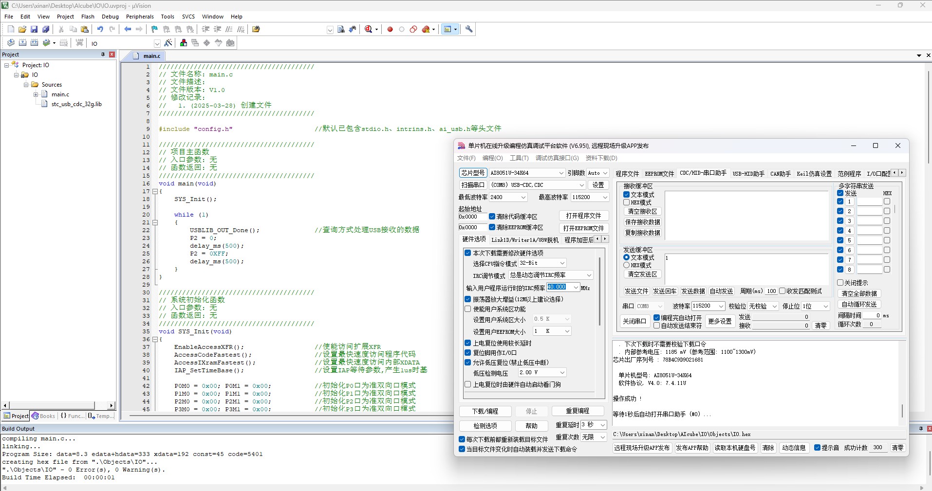
Task: Open the Peripherals menu
Action: pyautogui.click(x=140, y=17)
